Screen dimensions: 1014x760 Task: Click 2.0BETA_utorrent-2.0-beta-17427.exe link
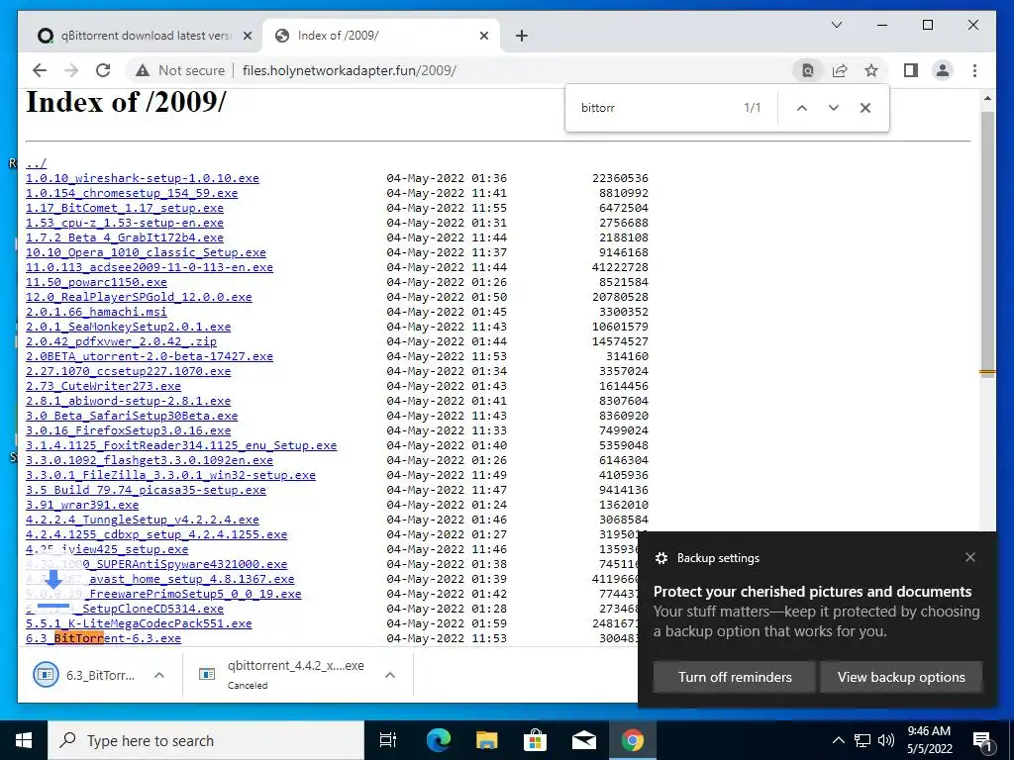(x=150, y=356)
